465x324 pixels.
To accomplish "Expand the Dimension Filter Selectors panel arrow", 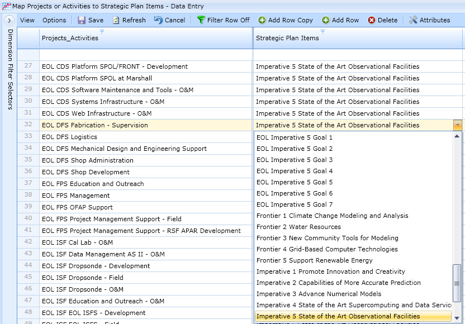I will tap(9, 21).
